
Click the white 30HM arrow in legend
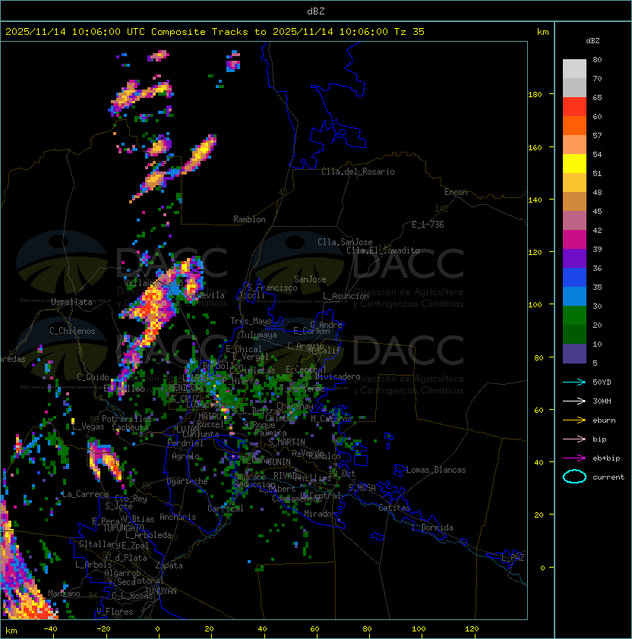pyautogui.click(x=574, y=401)
